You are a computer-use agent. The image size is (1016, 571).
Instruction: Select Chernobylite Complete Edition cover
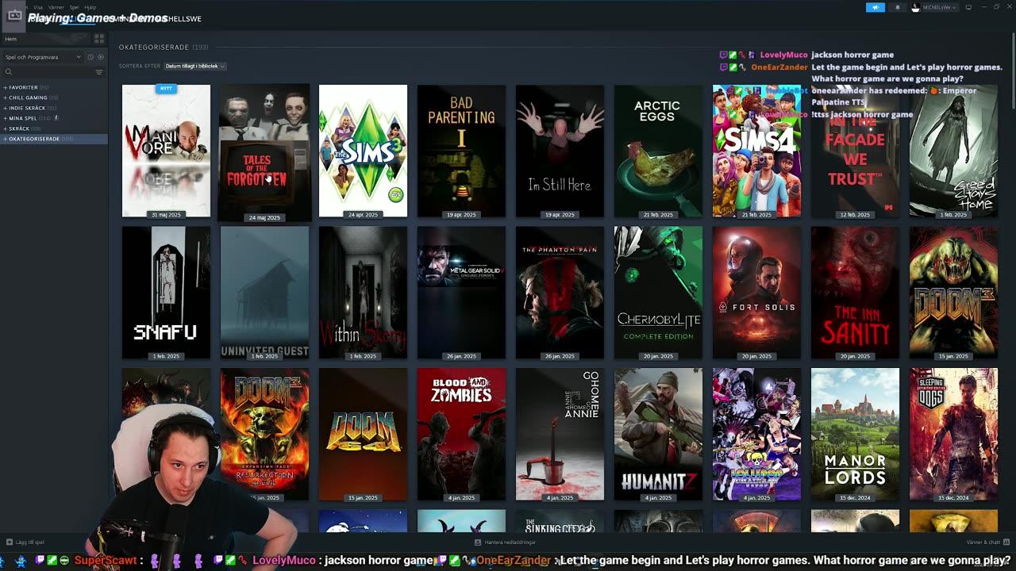click(658, 293)
